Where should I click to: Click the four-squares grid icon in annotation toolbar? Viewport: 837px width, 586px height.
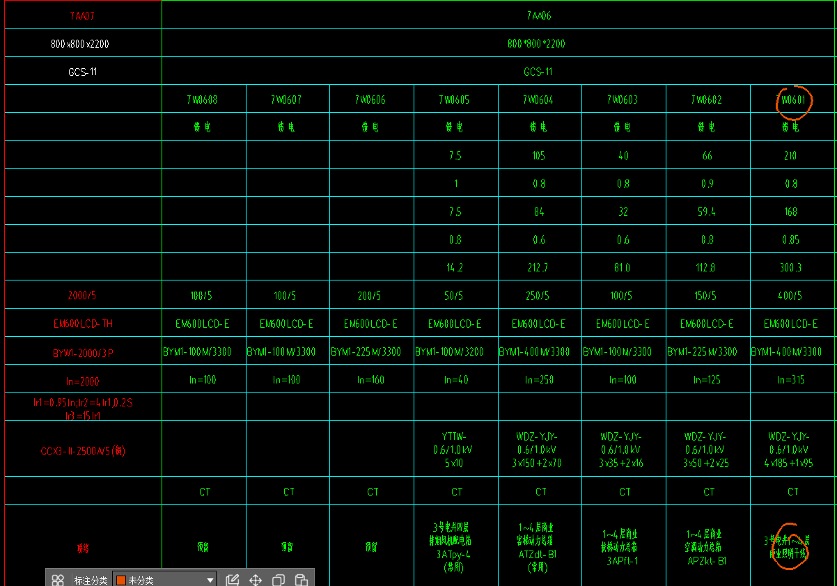point(58,580)
